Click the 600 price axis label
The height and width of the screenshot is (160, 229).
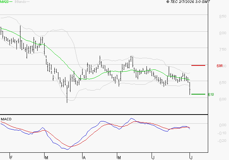pyautogui.click(x=223, y=99)
